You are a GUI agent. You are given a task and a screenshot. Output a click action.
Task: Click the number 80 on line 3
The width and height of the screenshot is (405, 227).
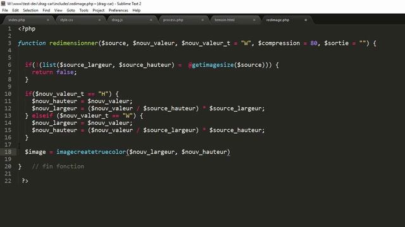click(314, 43)
